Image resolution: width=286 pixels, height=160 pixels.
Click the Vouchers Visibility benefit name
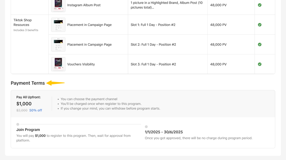(81, 64)
